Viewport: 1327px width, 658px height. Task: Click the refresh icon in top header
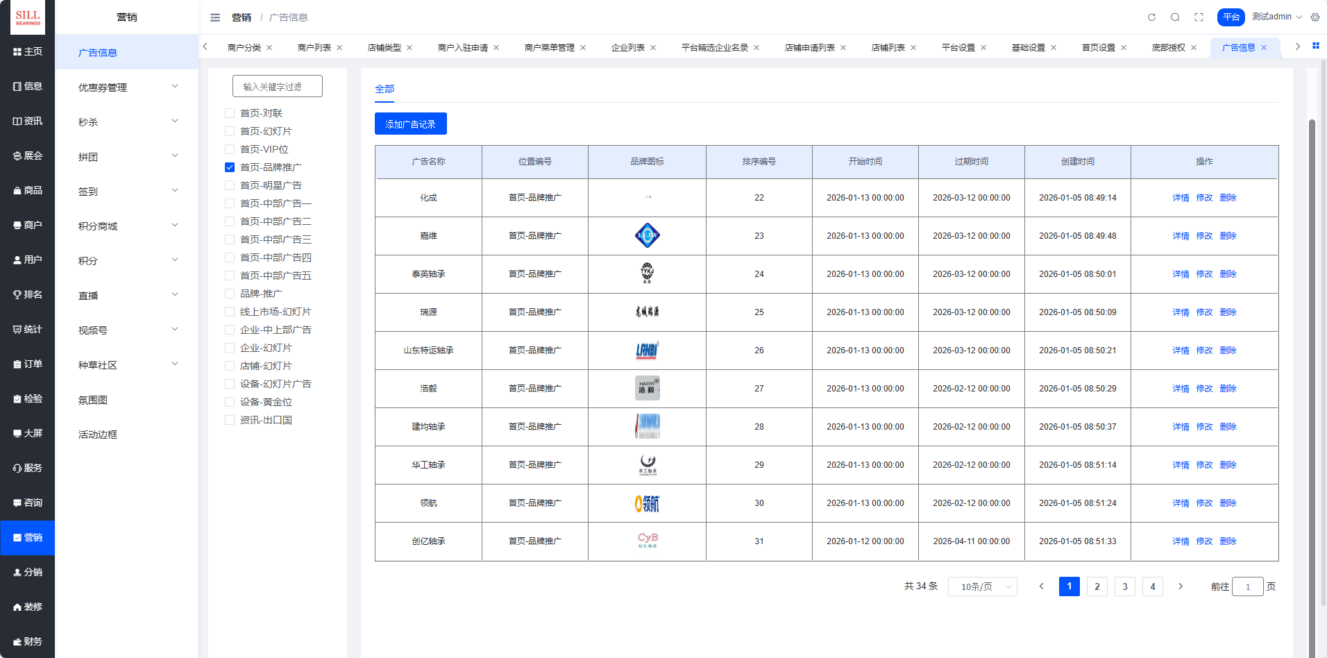[1151, 17]
